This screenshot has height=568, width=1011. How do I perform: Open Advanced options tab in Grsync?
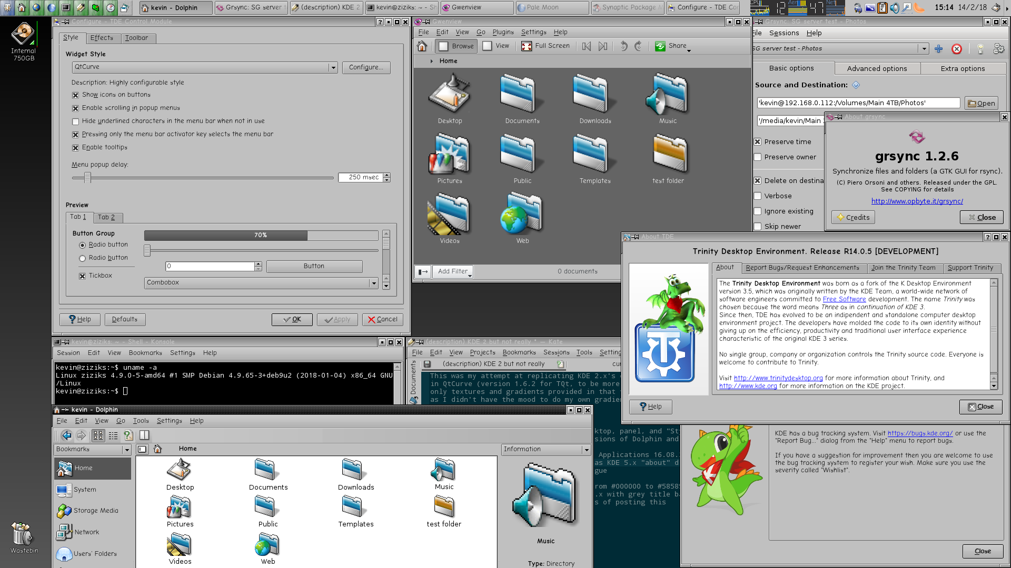(x=877, y=68)
